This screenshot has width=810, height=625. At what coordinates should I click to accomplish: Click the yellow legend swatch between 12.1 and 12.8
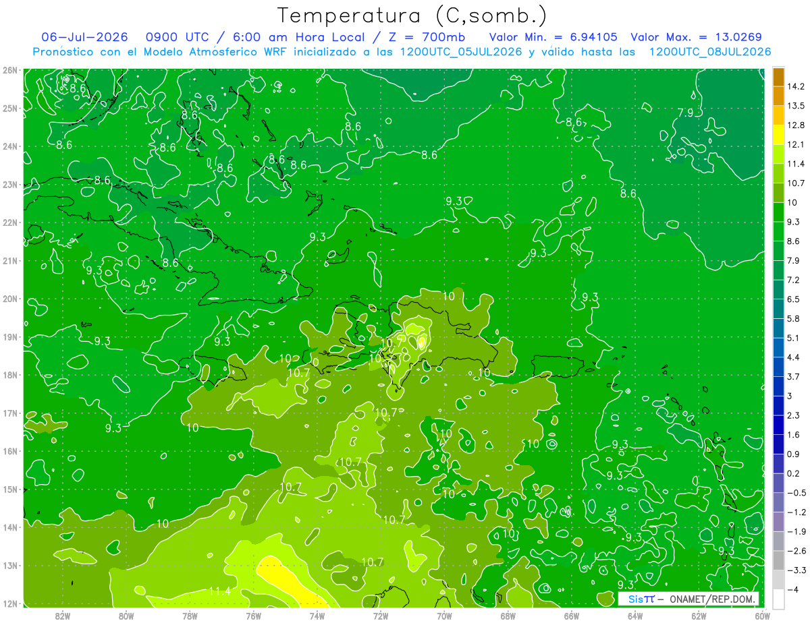(x=778, y=134)
